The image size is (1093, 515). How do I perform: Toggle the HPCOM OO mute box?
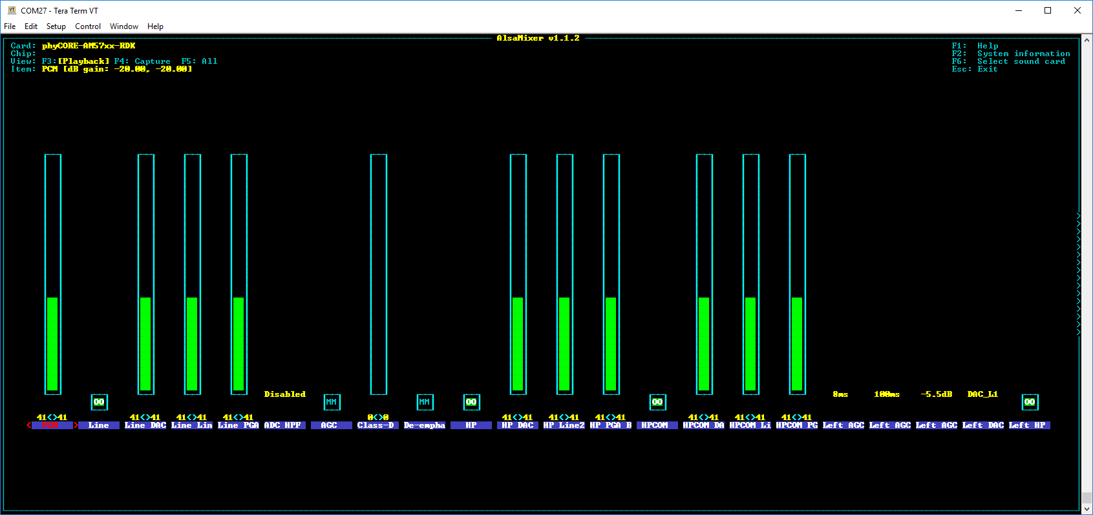pos(657,402)
